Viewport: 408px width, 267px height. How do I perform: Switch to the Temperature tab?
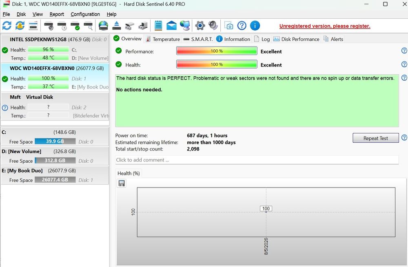pos(163,39)
